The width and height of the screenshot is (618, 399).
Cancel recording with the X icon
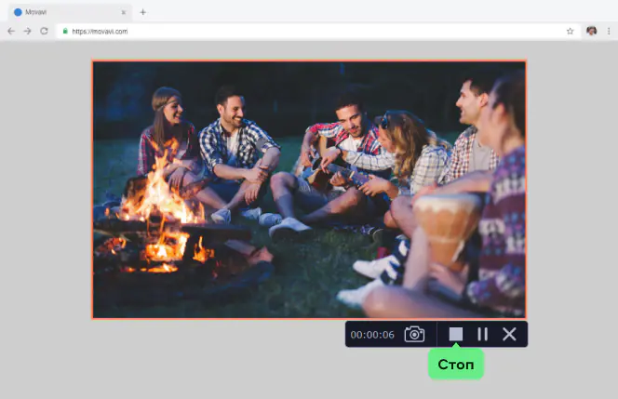click(509, 335)
